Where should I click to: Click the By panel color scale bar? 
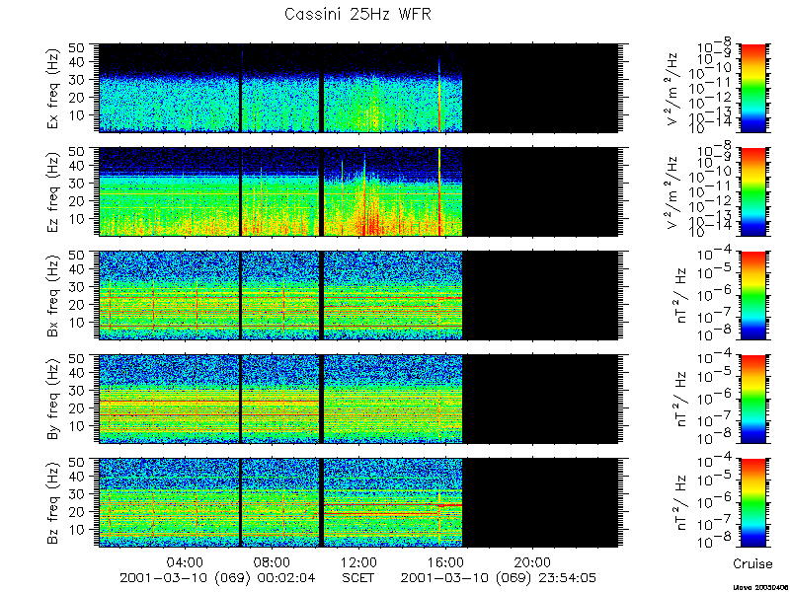(x=753, y=400)
